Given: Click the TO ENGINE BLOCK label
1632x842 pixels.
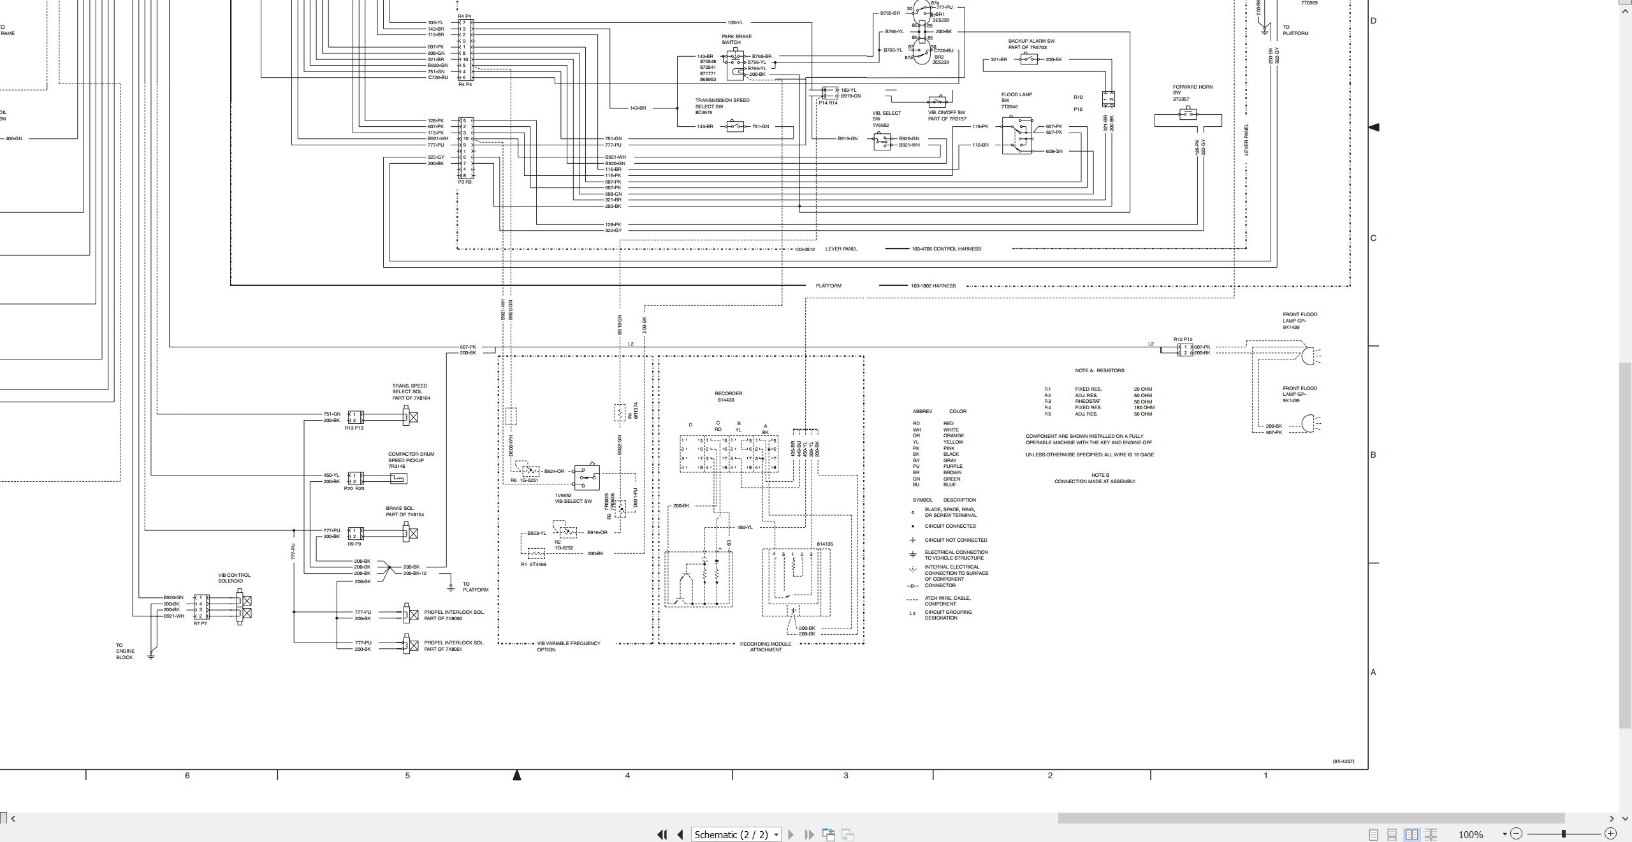Looking at the screenshot, I should 124,651.
